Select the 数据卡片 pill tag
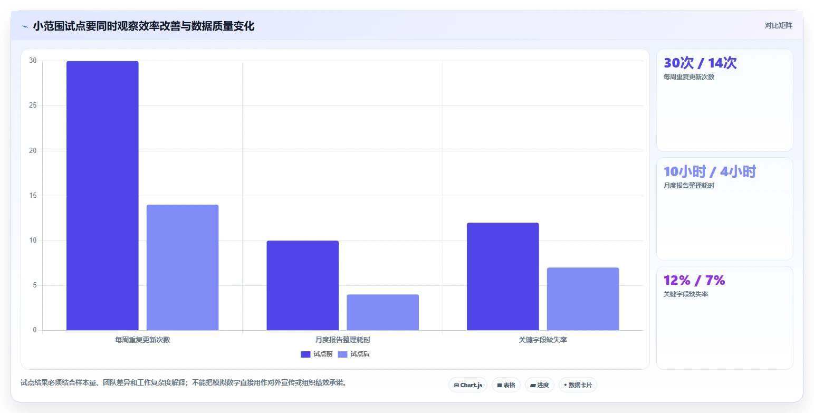This screenshot has height=413, width=814. (x=578, y=385)
